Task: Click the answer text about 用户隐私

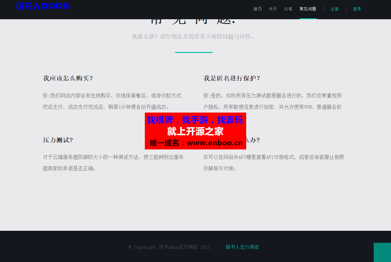Action: click(273, 101)
